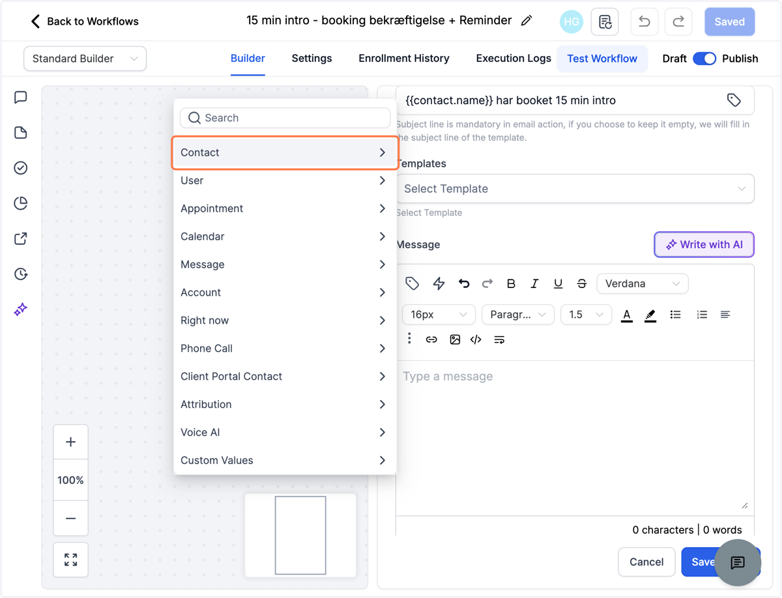This screenshot has width=782, height=598.
Task: Open source code view in editor
Action: click(x=476, y=339)
